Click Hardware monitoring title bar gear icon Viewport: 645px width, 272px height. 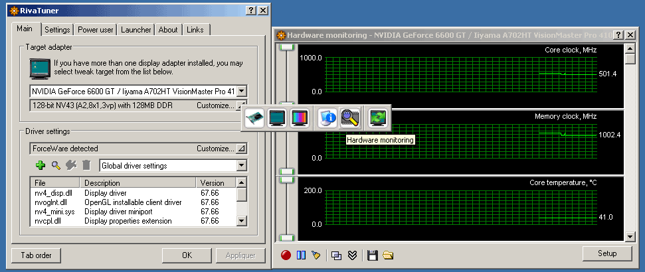[x=282, y=35]
